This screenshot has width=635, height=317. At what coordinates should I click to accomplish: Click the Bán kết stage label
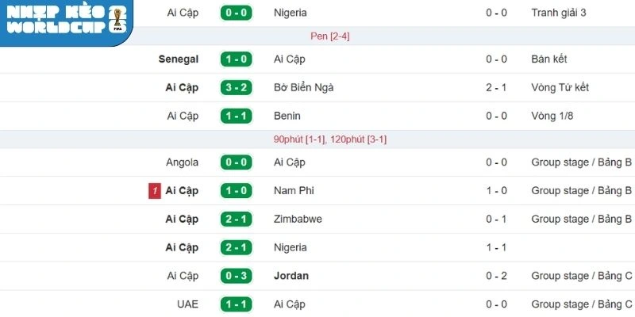click(x=551, y=59)
